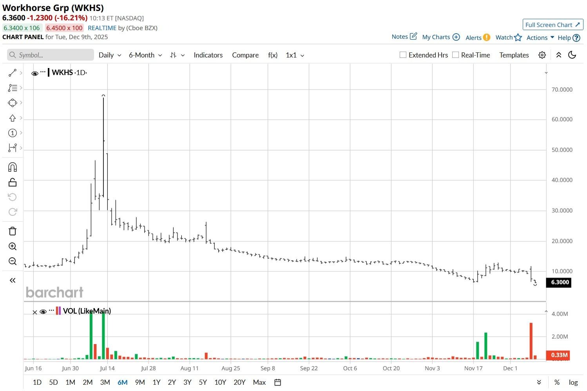Change VOL indicator bar colors
The width and height of the screenshot is (587, 391).
(58, 311)
